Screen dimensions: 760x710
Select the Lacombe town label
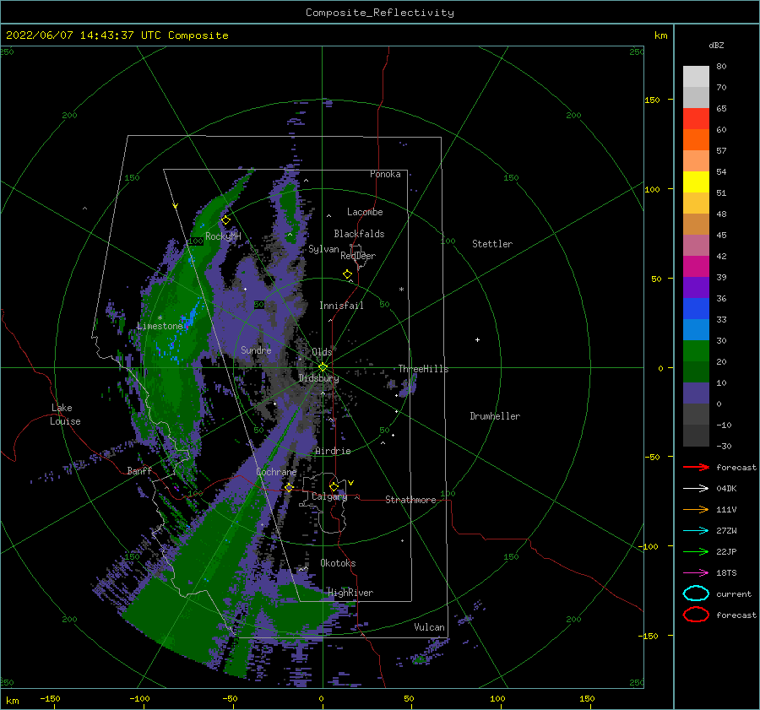coord(365,212)
